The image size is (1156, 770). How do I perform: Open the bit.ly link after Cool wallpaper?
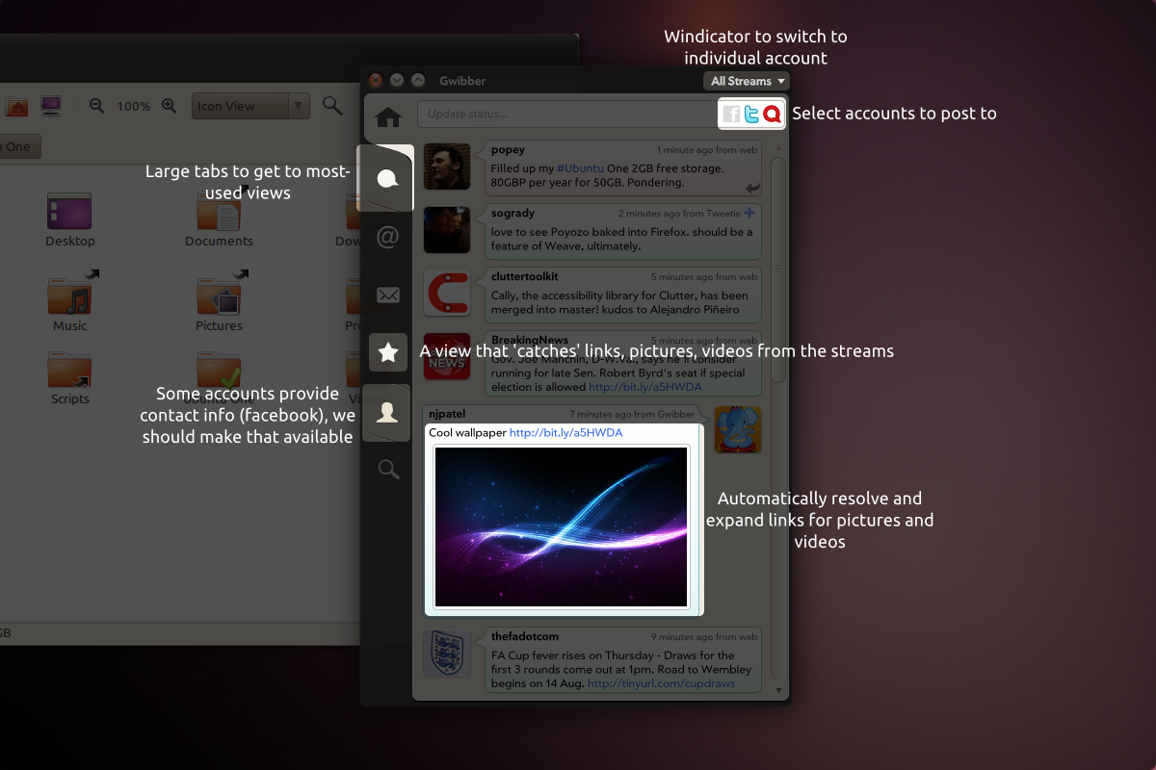(566, 433)
